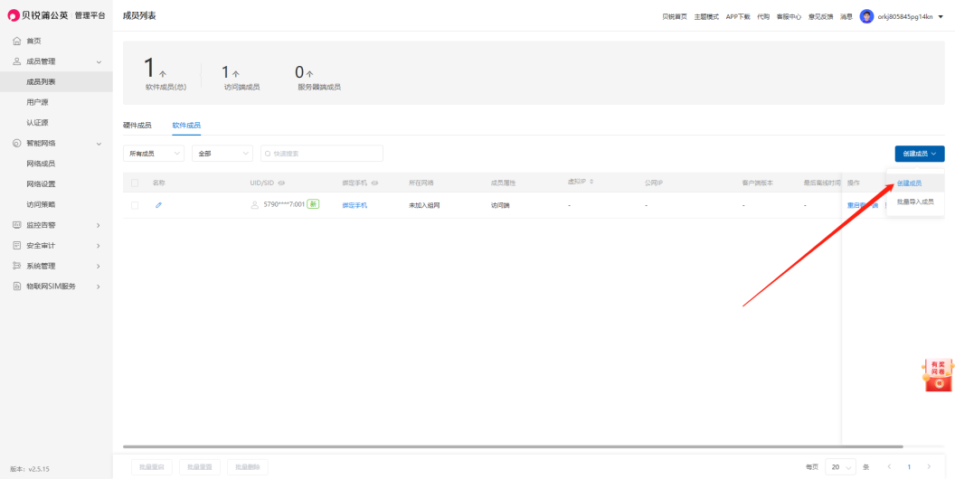Check the checkbox for member 5790****7:001
This screenshot has height=479, width=955.
[x=135, y=205]
